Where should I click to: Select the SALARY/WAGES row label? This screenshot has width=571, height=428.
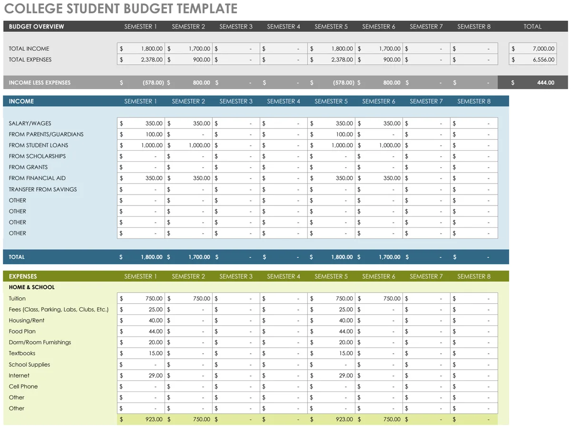coord(30,123)
